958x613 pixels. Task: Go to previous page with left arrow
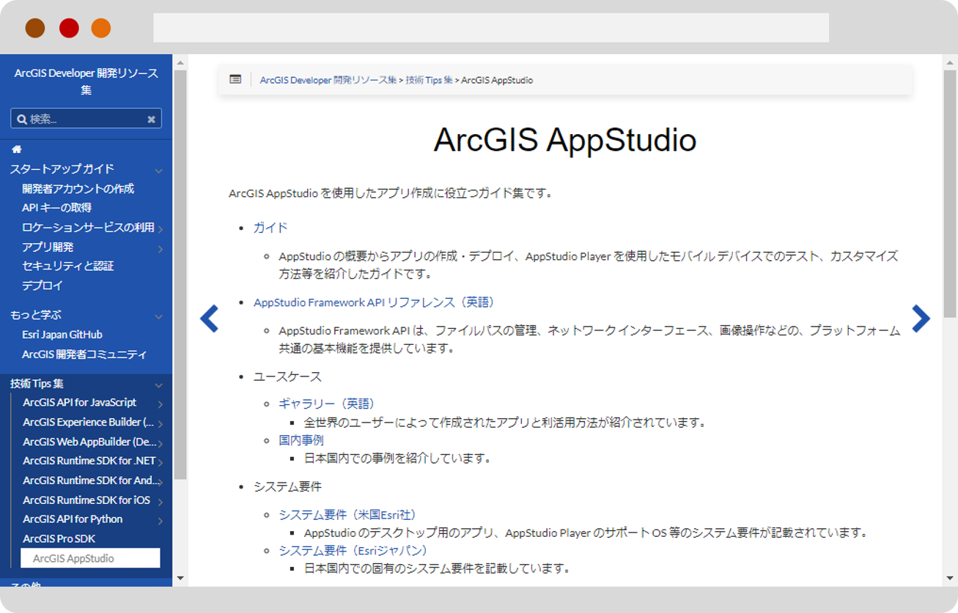(x=209, y=319)
